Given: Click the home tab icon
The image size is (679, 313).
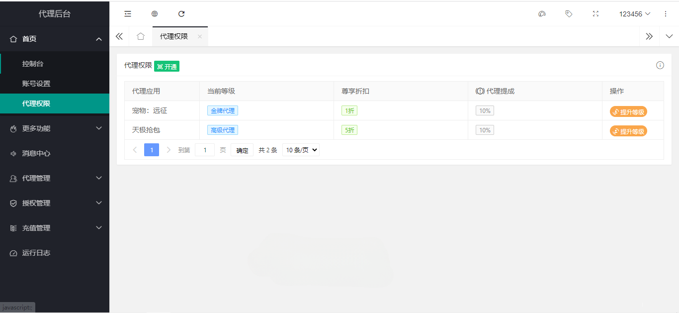Looking at the screenshot, I should (141, 36).
